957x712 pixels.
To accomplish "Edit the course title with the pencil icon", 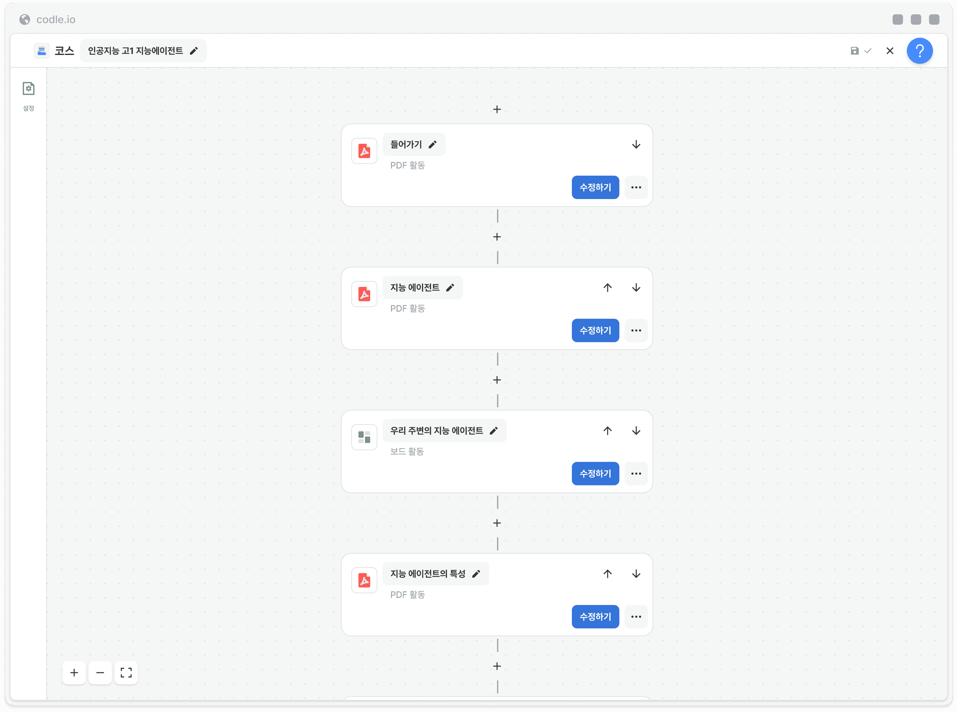I will (194, 51).
